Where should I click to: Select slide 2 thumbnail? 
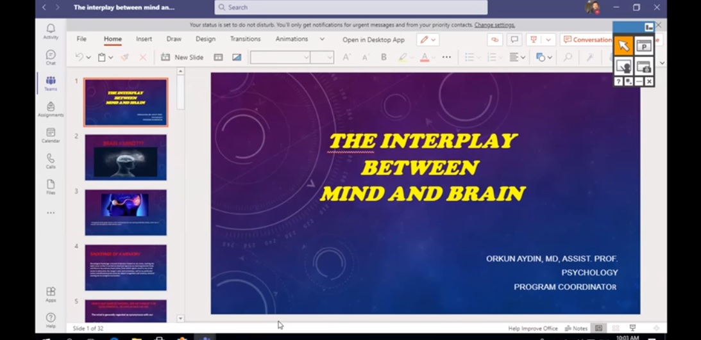click(126, 158)
